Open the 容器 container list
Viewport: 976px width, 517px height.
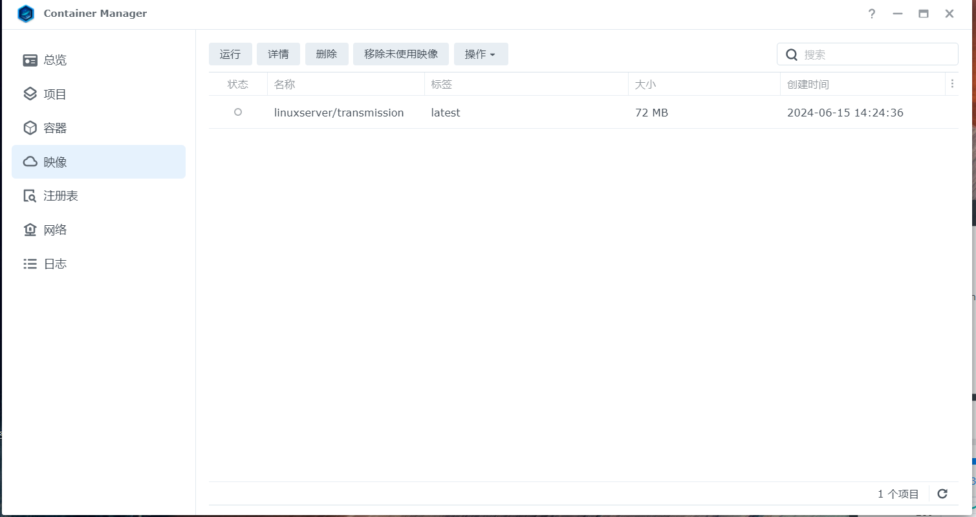[x=56, y=127]
